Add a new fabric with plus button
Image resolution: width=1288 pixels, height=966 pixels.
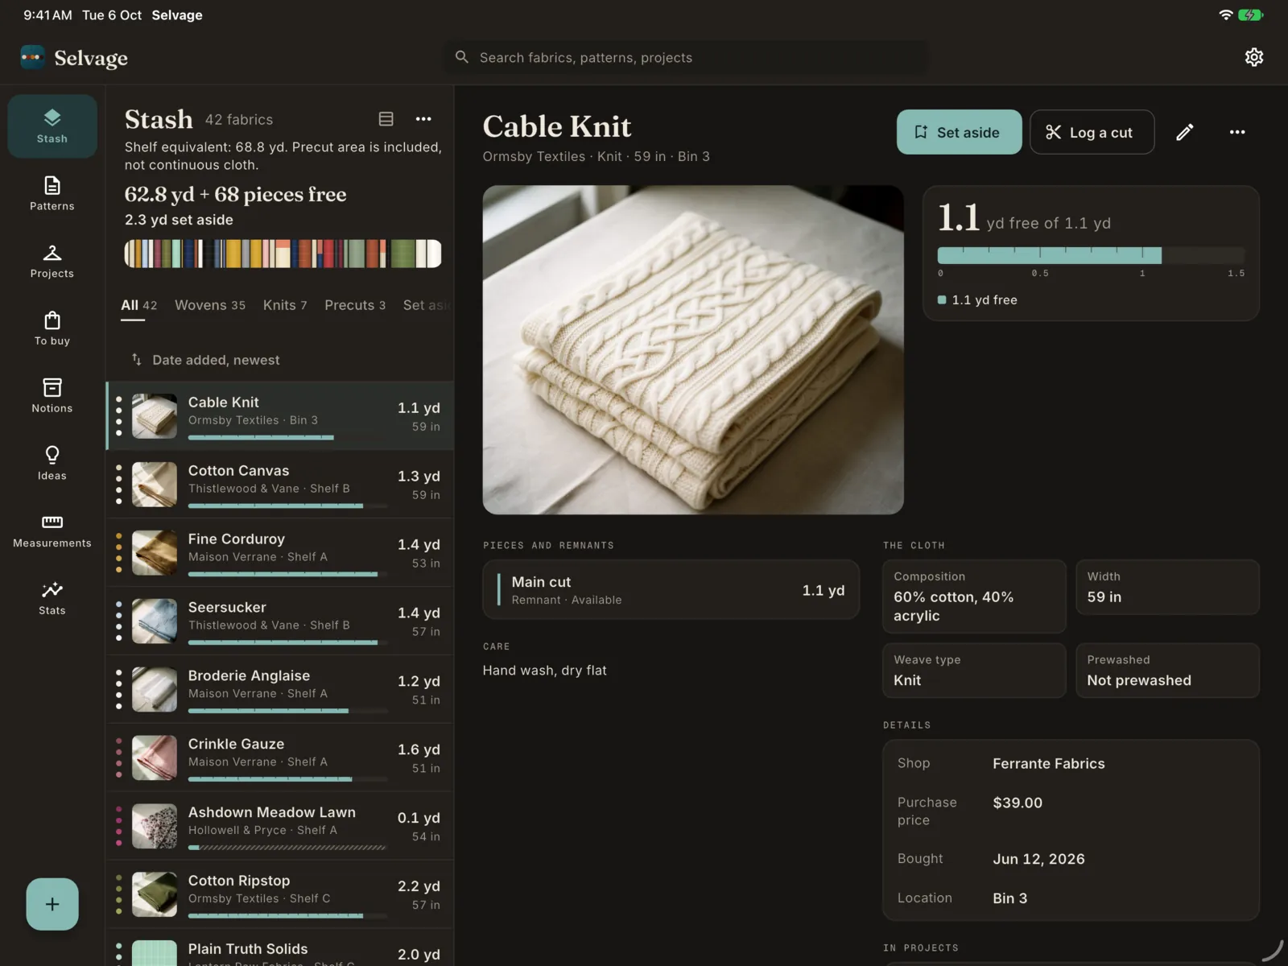coord(52,904)
